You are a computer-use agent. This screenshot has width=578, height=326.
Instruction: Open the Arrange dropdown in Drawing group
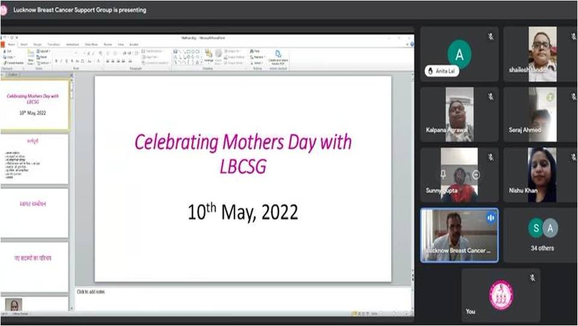[209, 57]
